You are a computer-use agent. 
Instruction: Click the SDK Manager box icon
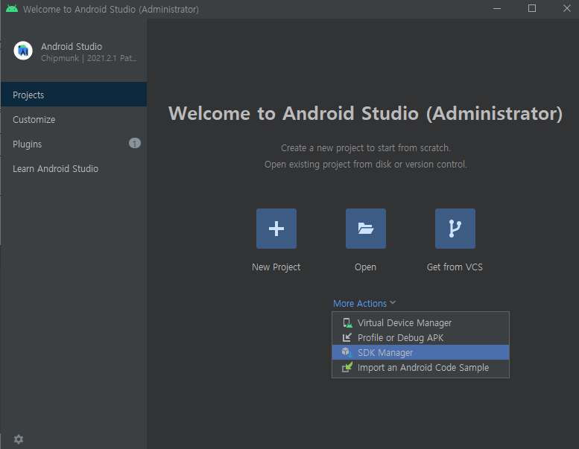click(347, 352)
